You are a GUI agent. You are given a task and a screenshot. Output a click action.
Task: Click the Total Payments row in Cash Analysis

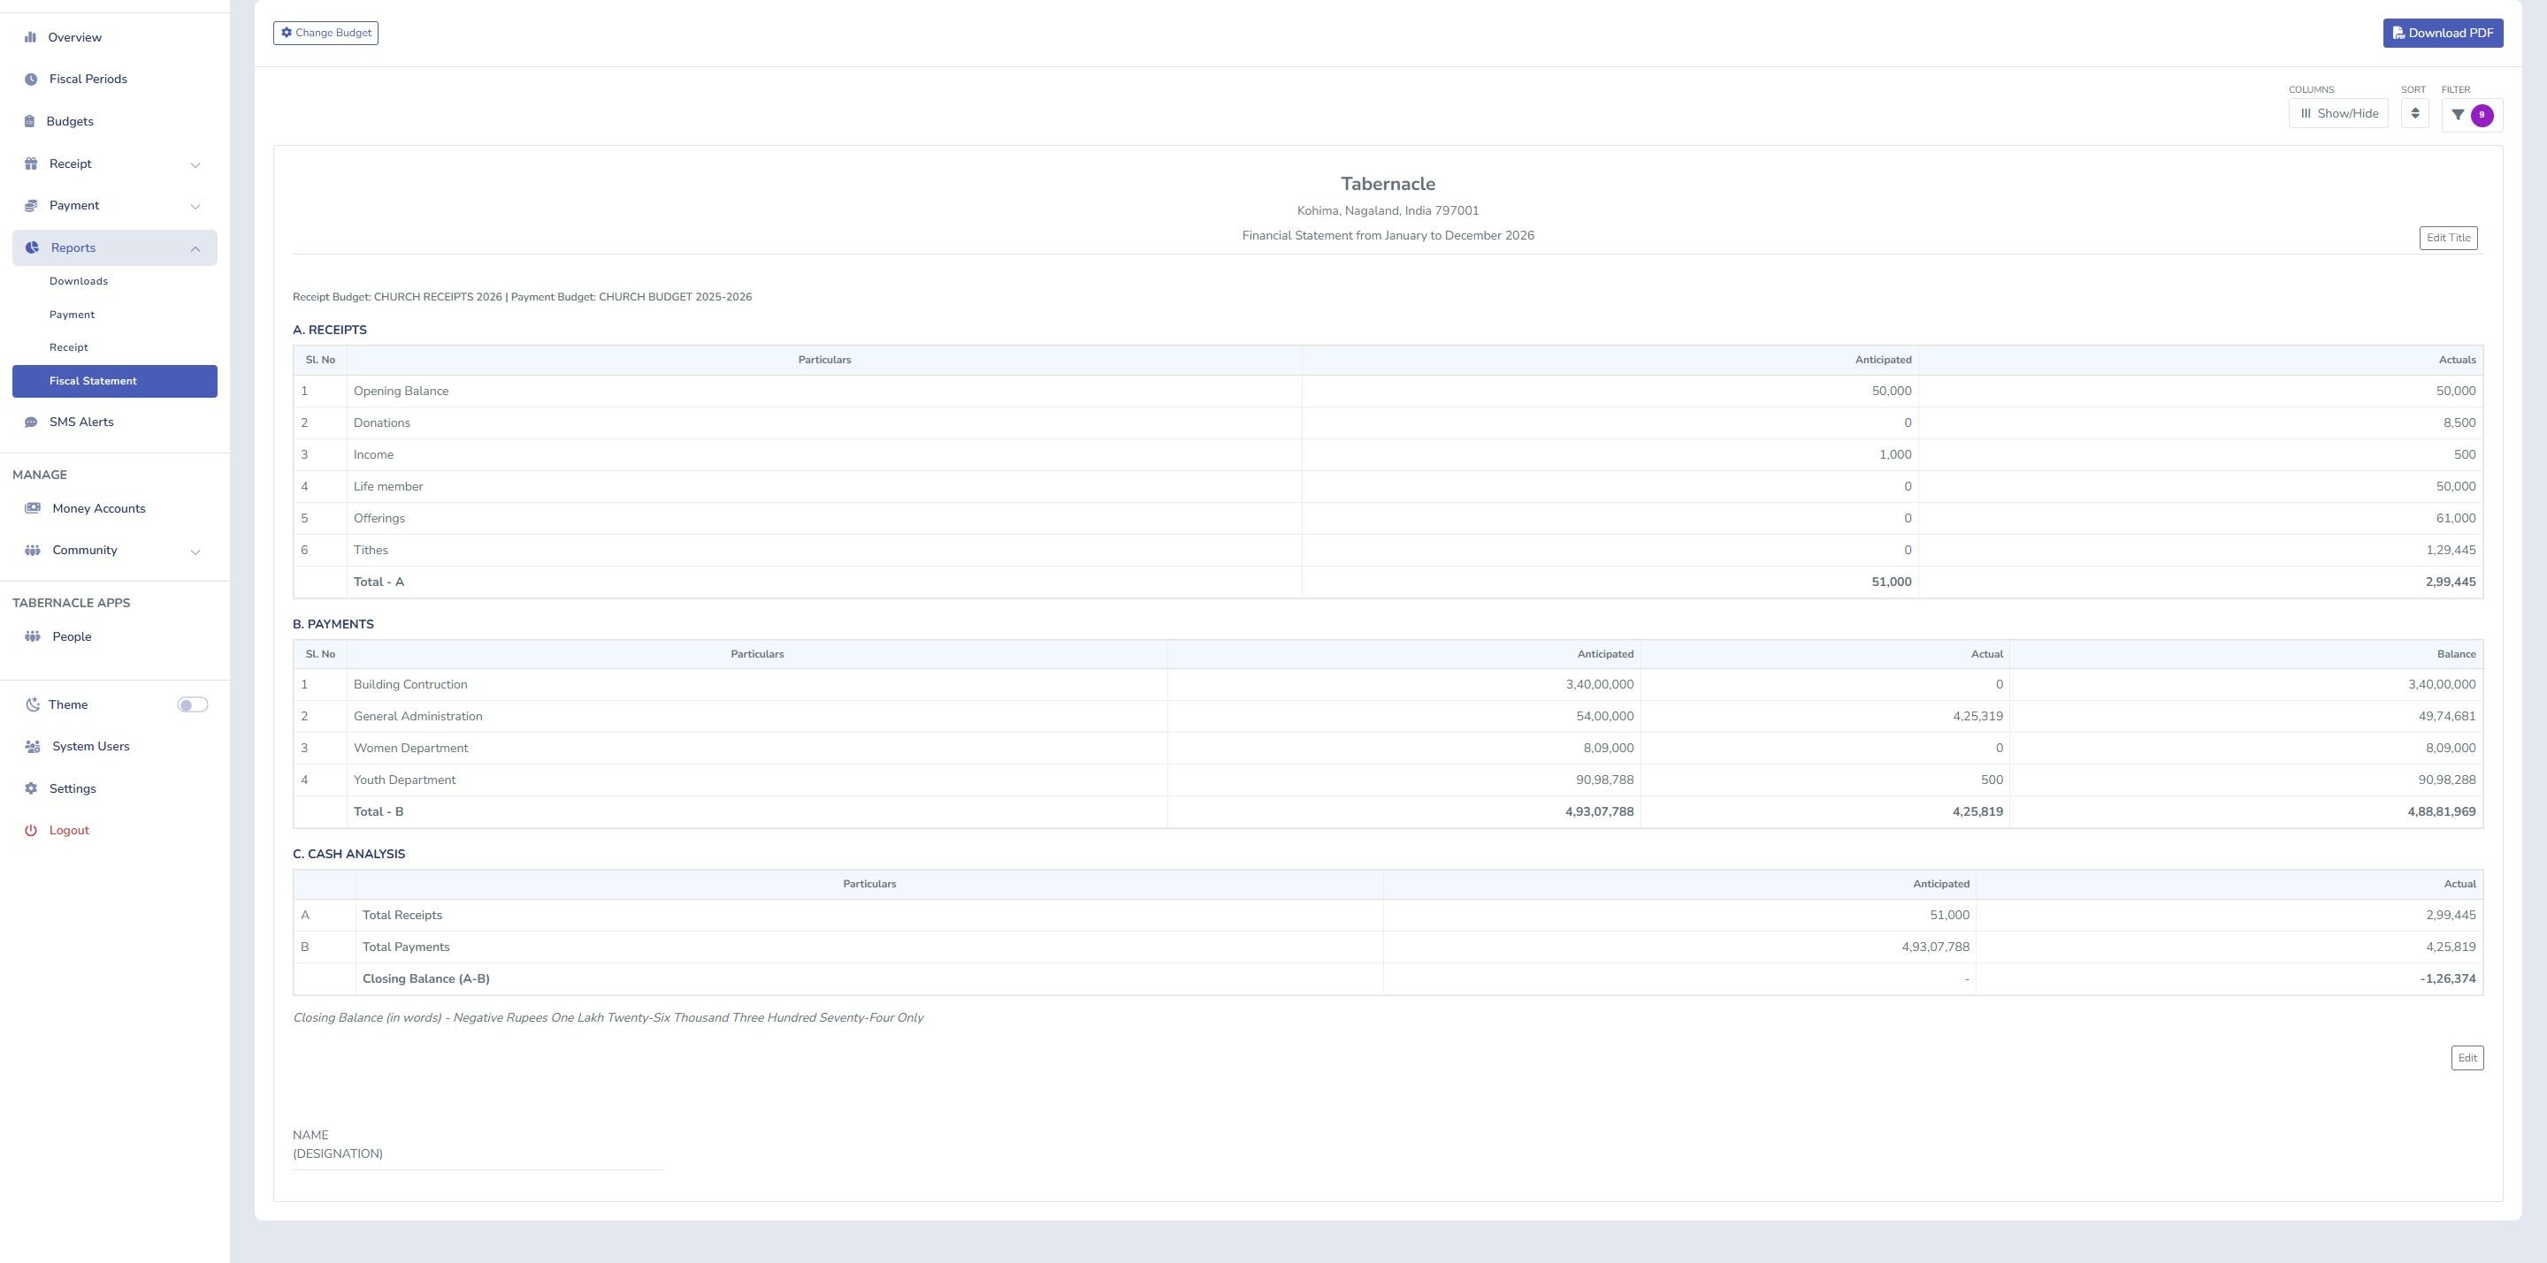1388,947
